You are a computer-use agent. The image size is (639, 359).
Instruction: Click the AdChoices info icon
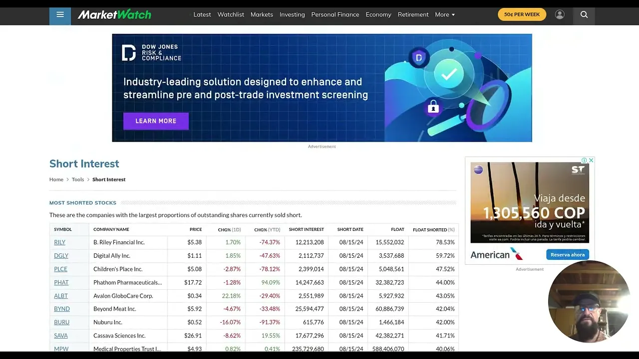coord(584,160)
